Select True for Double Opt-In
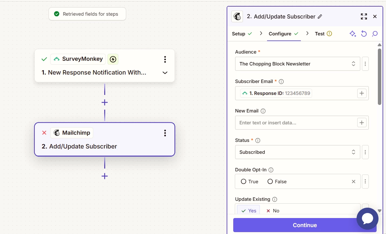Image resolution: width=386 pixels, height=234 pixels. click(250, 182)
